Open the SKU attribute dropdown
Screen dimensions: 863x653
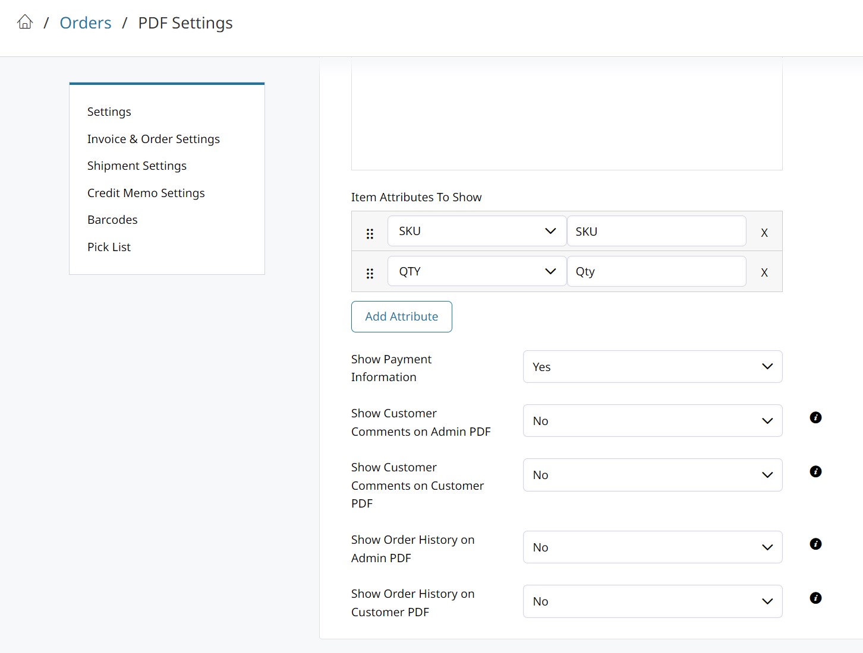[x=477, y=231]
